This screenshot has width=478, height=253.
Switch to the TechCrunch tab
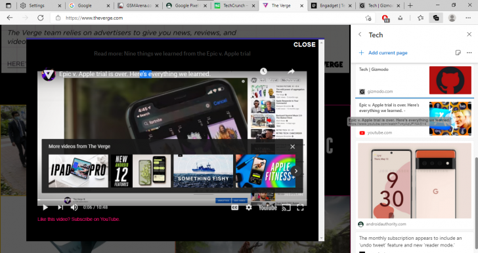pyautogui.click(x=234, y=5)
